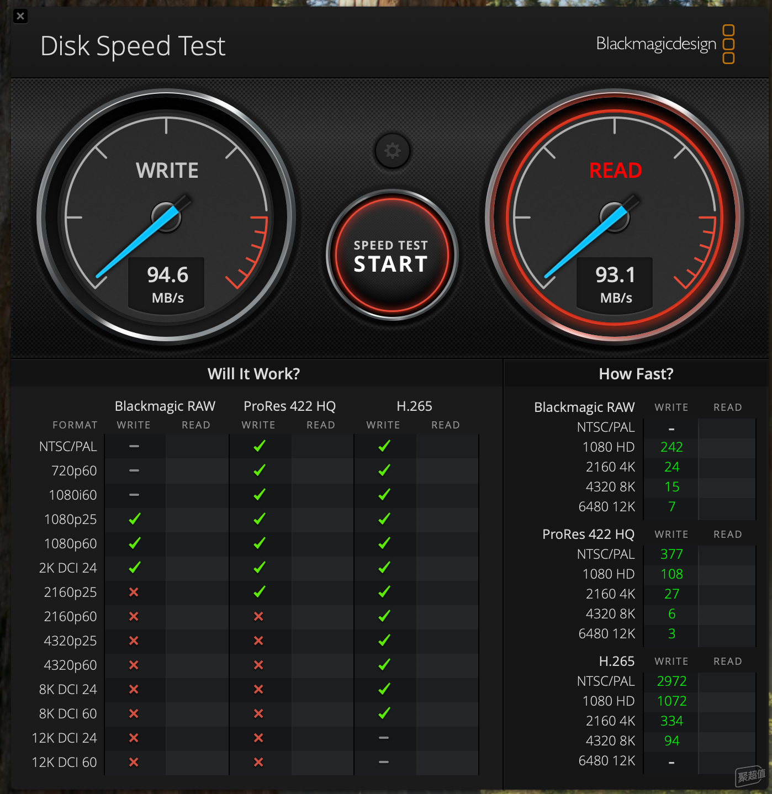Image resolution: width=772 pixels, height=794 pixels.
Task: Click H.265 1080 HD value 1072
Action: pos(671,701)
